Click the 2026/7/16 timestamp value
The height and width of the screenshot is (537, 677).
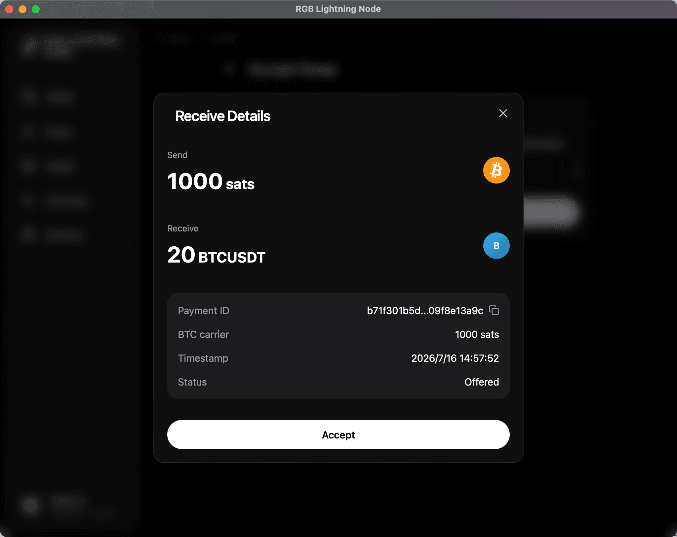455,358
